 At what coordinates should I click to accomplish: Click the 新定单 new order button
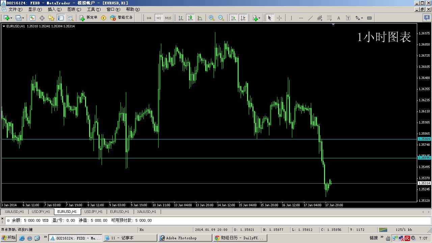tap(88, 18)
